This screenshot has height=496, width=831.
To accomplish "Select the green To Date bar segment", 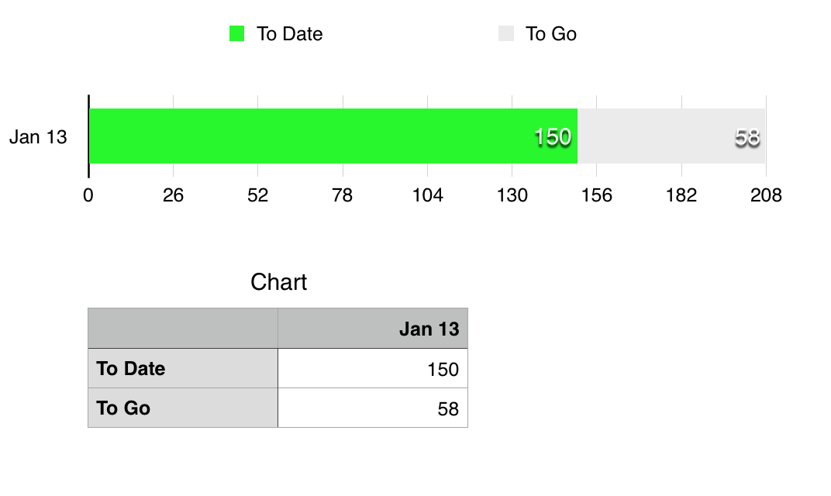I will [310, 136].
